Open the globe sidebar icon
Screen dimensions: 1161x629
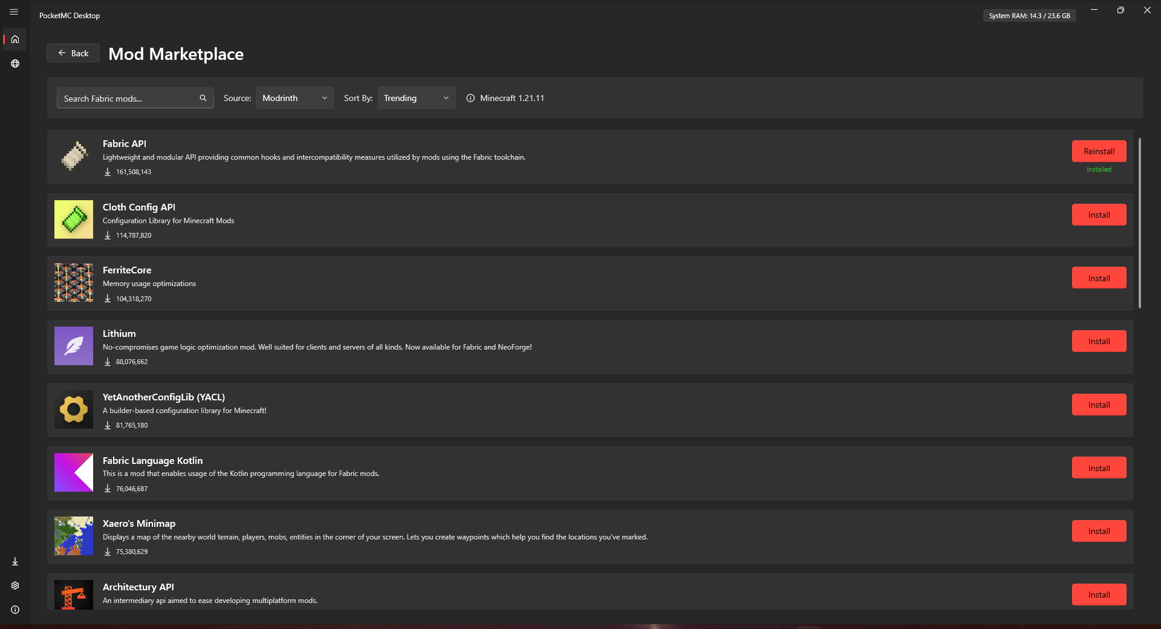[x=15, y=64]
